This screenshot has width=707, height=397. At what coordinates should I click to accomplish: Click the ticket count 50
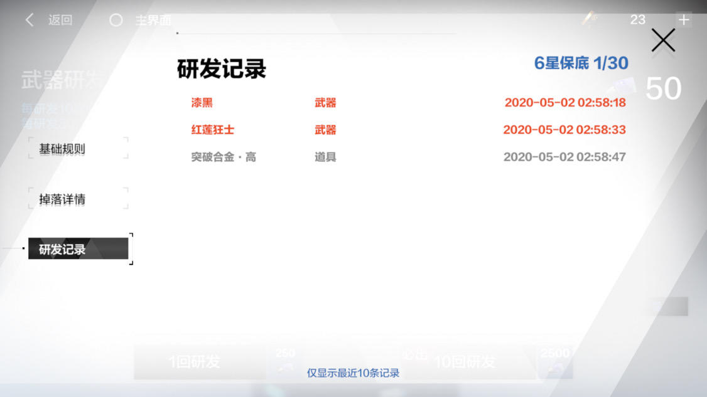663,88
